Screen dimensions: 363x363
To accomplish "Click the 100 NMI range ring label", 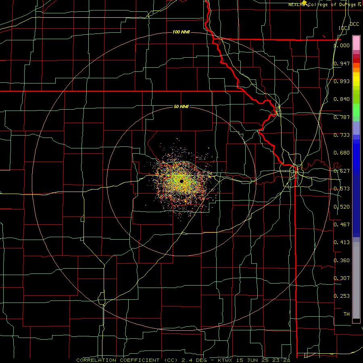I will tap(181, 32).
